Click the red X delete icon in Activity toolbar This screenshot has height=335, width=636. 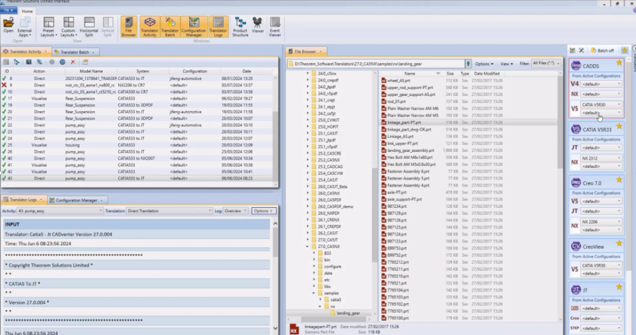click(73, 62)
